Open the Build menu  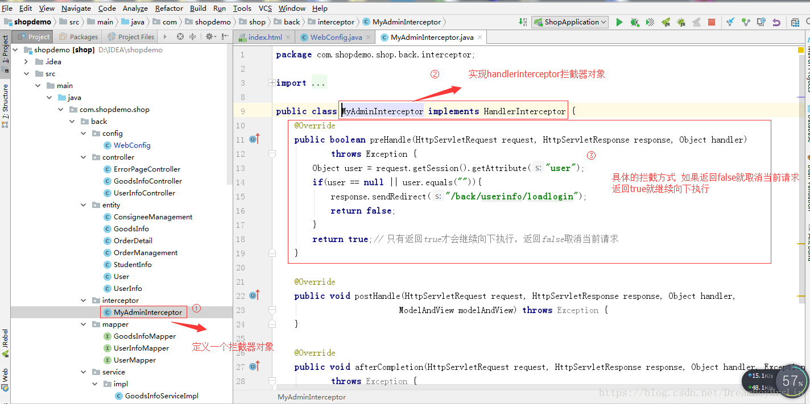[198, 8]
